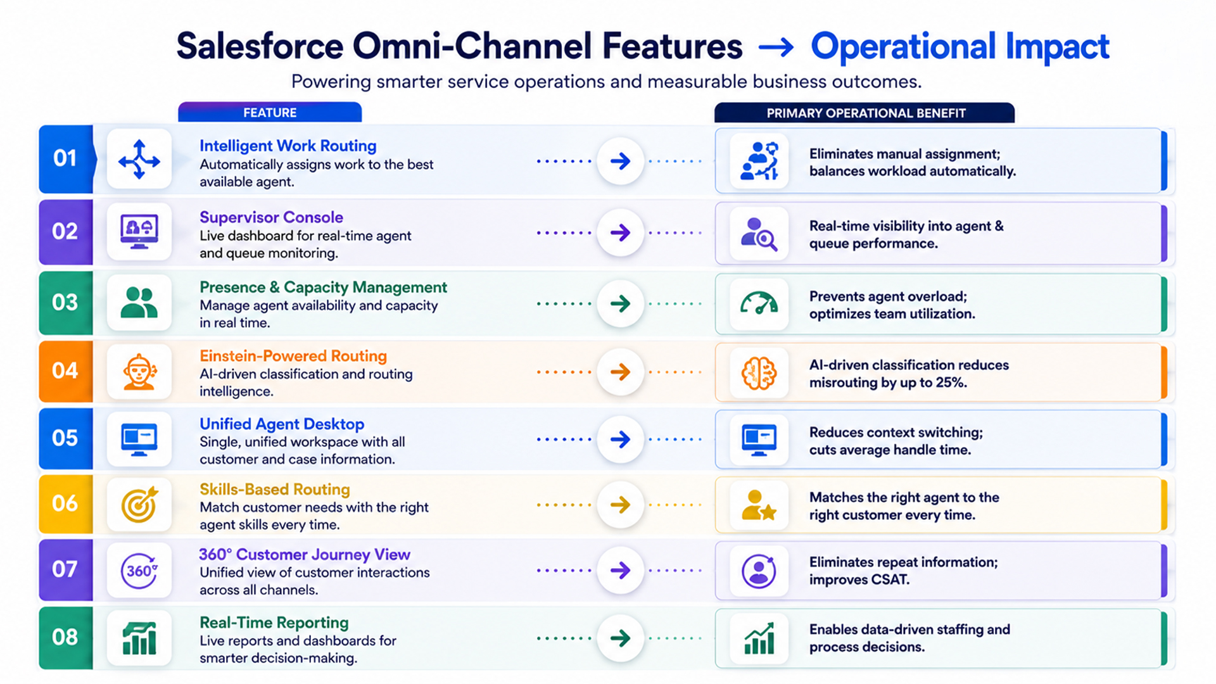The image size is (1216, 684).
Task: Click the Skills-Based Routing target icon
Action: (139, 505)
